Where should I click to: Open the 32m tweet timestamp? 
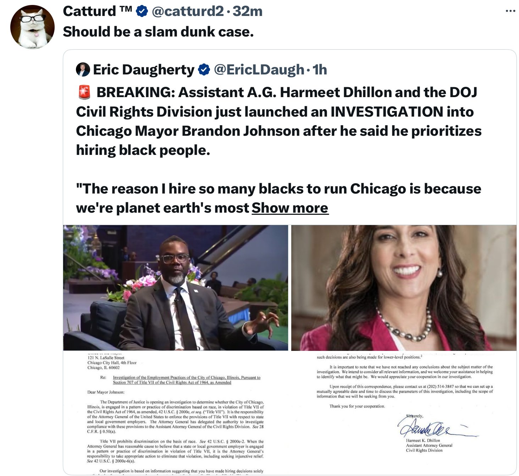pos(248,11)
